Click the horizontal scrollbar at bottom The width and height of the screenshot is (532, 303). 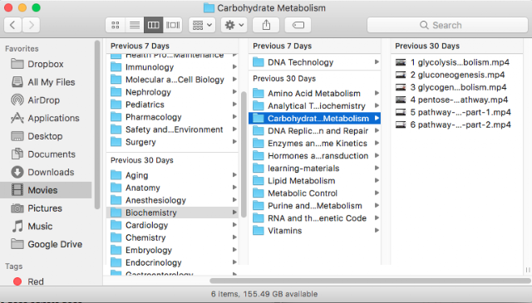pyautogui.click(x=370, y=281)
